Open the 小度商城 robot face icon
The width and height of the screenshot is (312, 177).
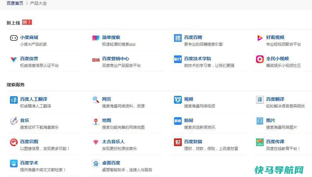(x=14, y=38)
